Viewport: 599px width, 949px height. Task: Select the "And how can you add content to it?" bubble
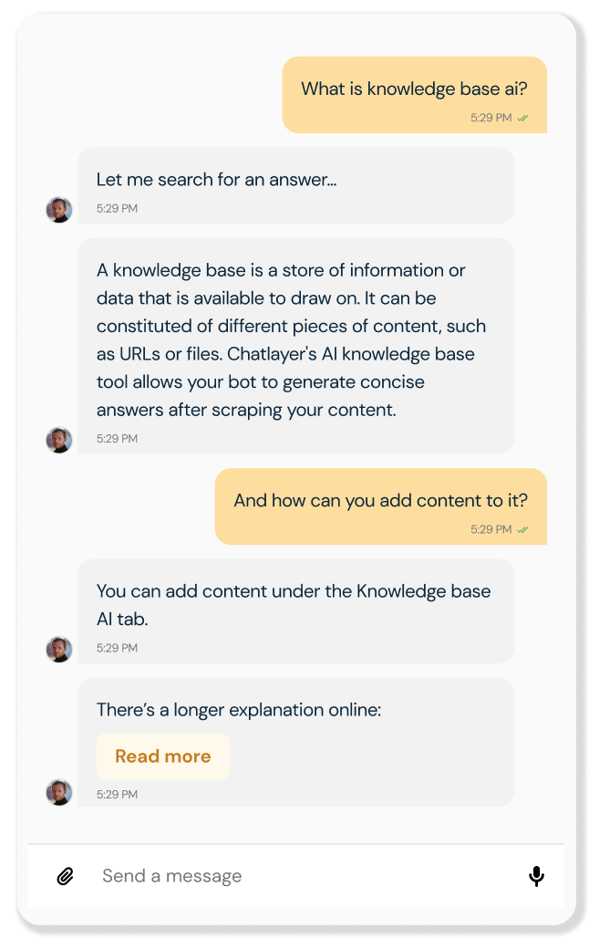coord(380,500)
